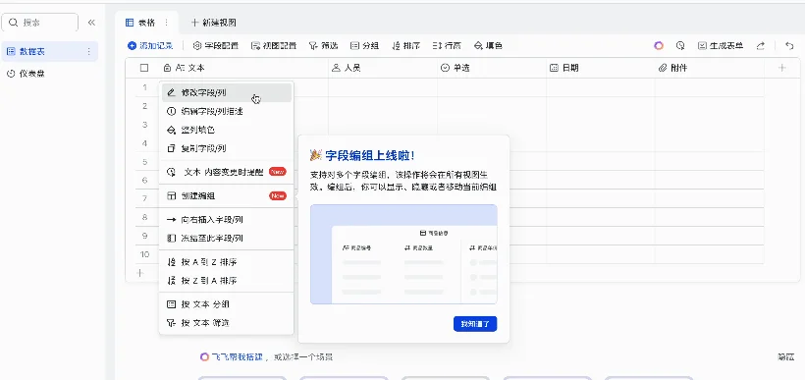Click the 添加记录 add record button
The height and width of the screenshot is (380, 805).
tap(150, 46)
